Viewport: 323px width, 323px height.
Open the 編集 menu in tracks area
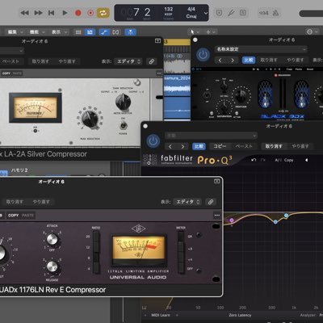click(x=15, y=32)
